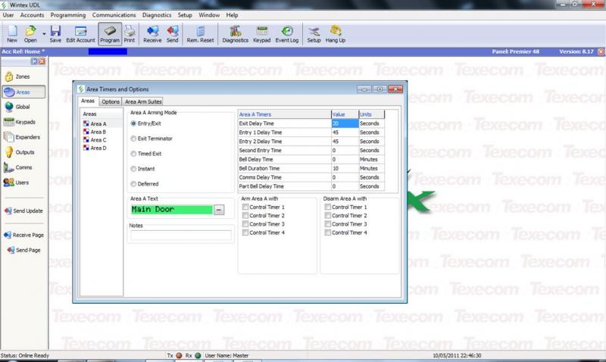This screenshot has height=362, width=606.
Task: Open the Diagnostics tool
Action: pos(235,34)
